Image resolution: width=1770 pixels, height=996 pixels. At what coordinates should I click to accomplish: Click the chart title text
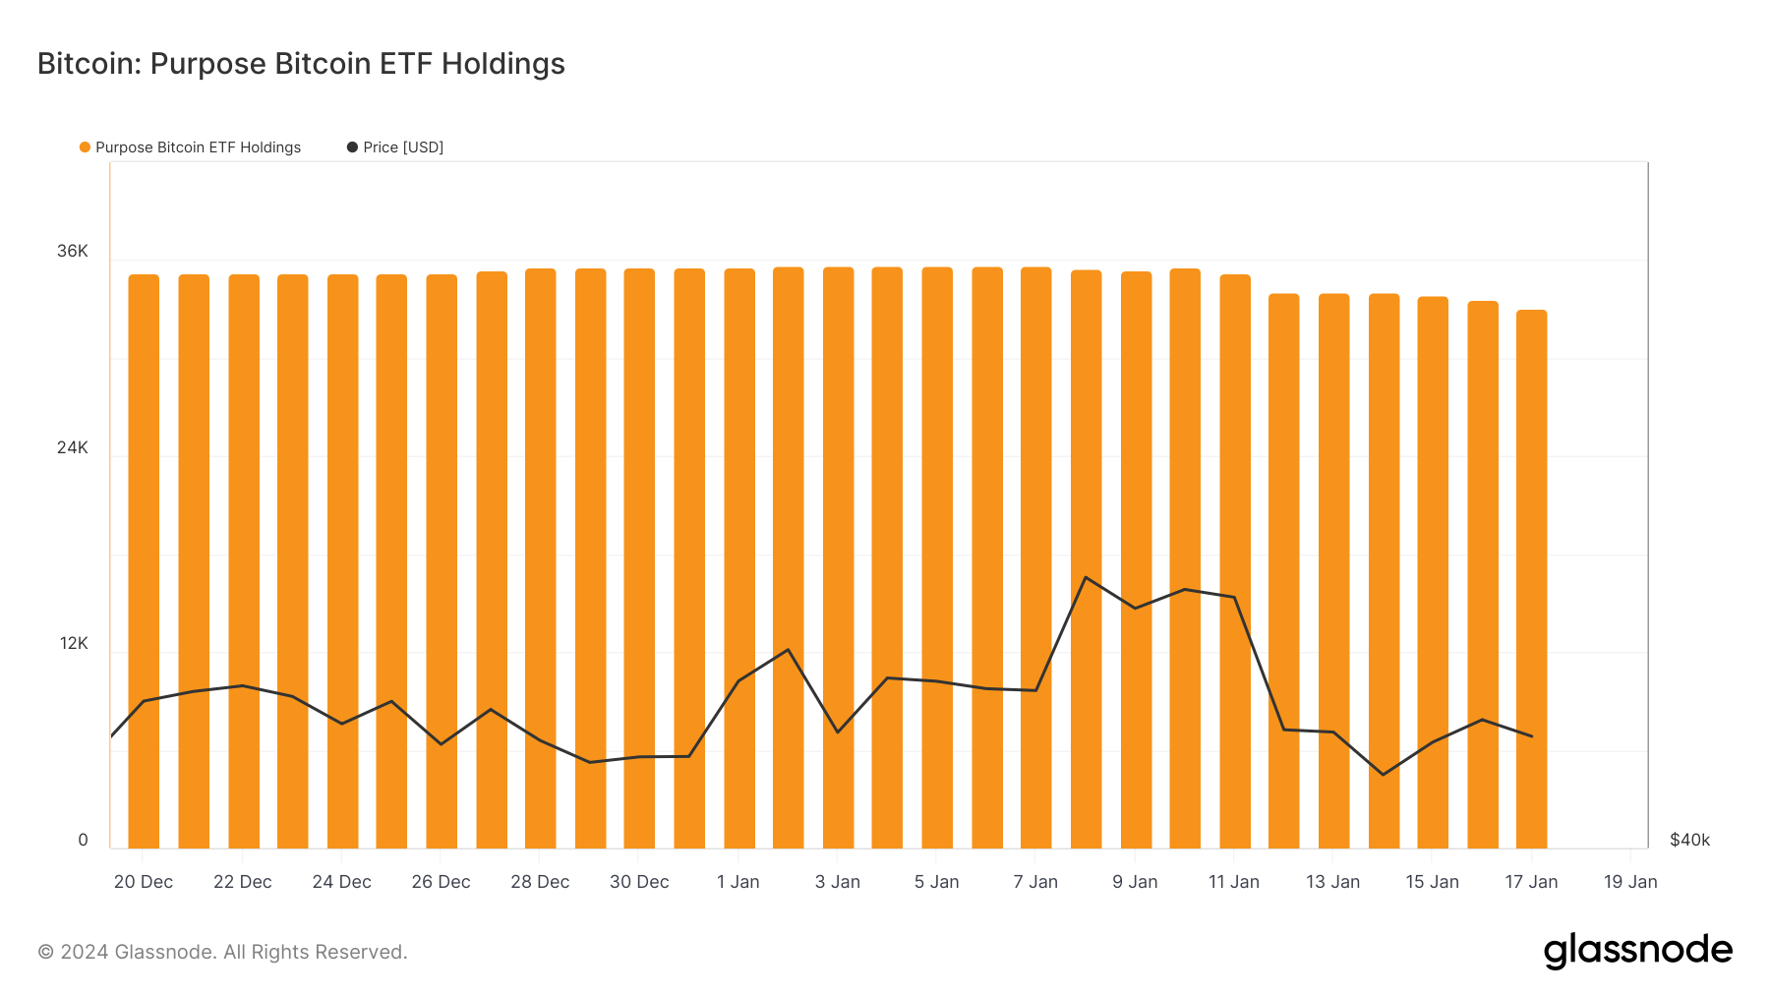(301, 64)
